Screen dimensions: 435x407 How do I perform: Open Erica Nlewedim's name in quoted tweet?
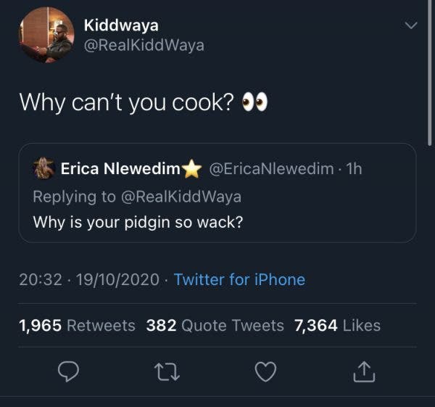(120, 169)
